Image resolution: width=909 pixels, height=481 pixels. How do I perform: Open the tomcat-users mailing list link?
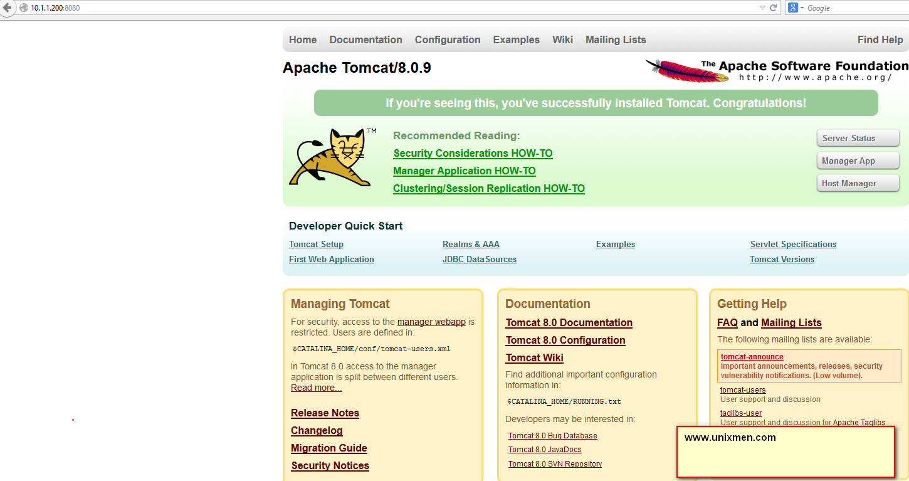pyautogui.click(x=743, y=390)
